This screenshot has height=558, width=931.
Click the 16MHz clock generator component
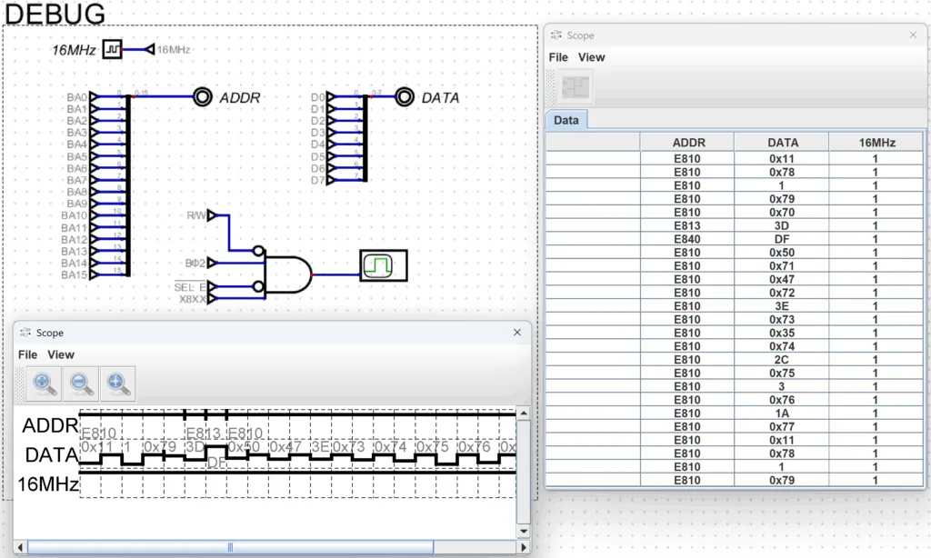112,49
